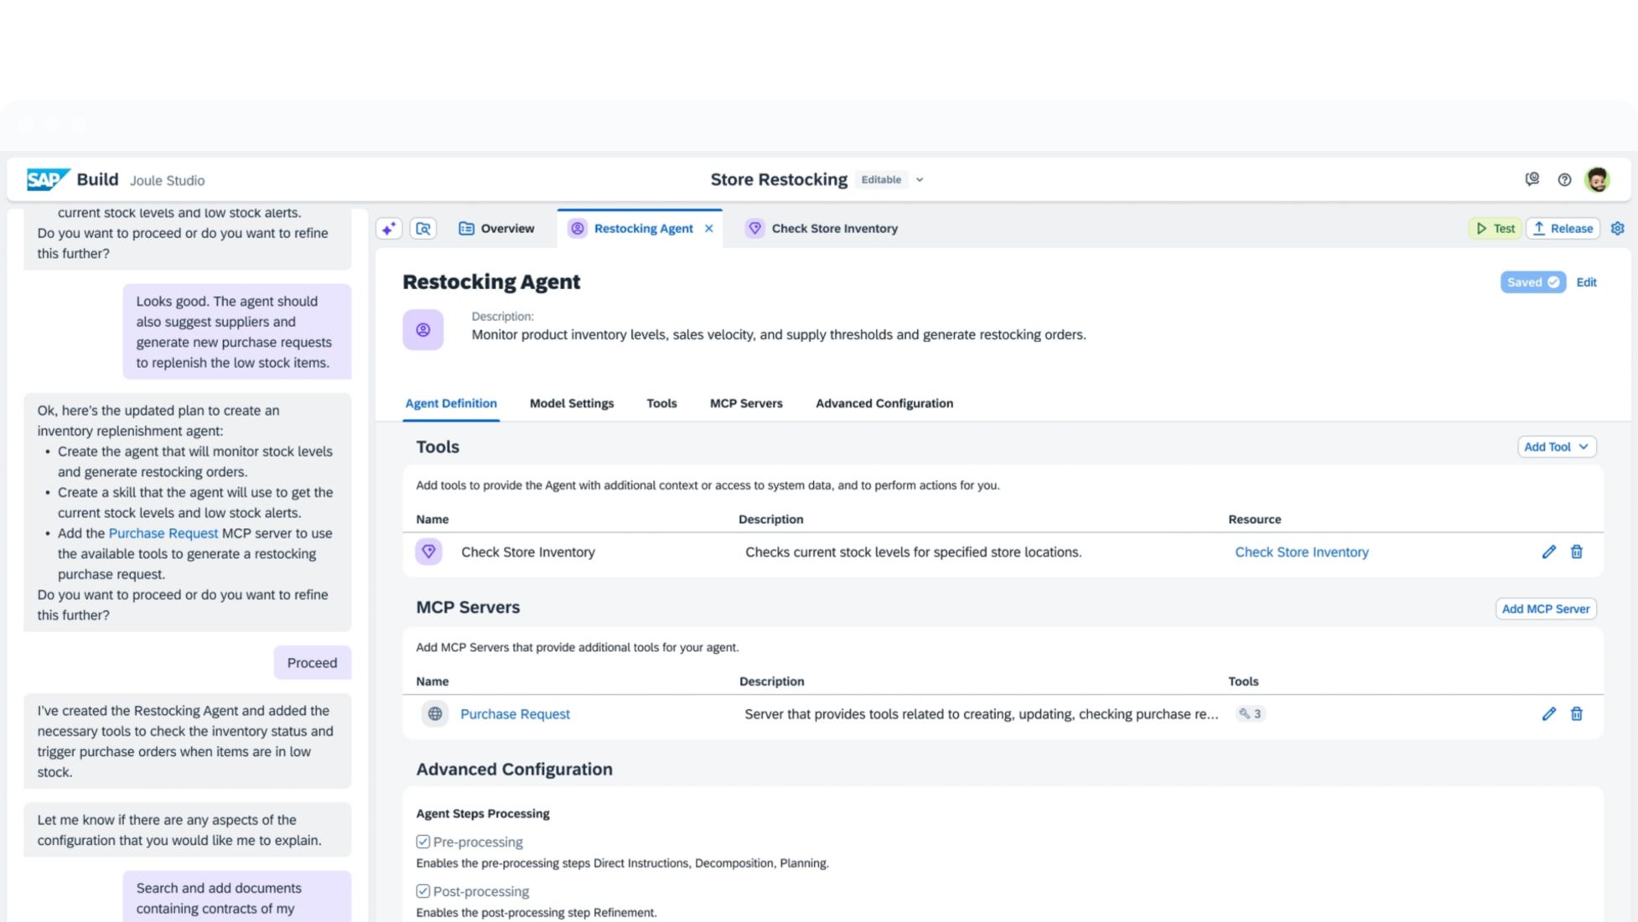Click the user profile avatar
The image size is (1638, 922).
(1597, 179)
